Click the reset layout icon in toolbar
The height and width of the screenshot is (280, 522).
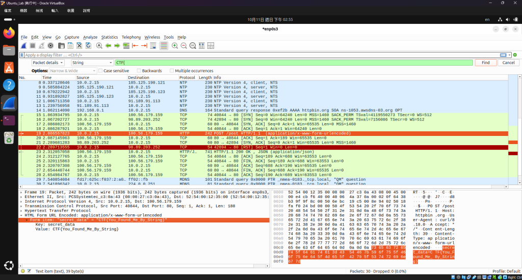211,45
